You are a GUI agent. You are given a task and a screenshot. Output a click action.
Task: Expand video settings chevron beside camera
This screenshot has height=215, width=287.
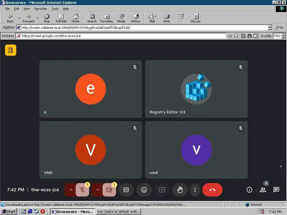(x=98, y=190)
